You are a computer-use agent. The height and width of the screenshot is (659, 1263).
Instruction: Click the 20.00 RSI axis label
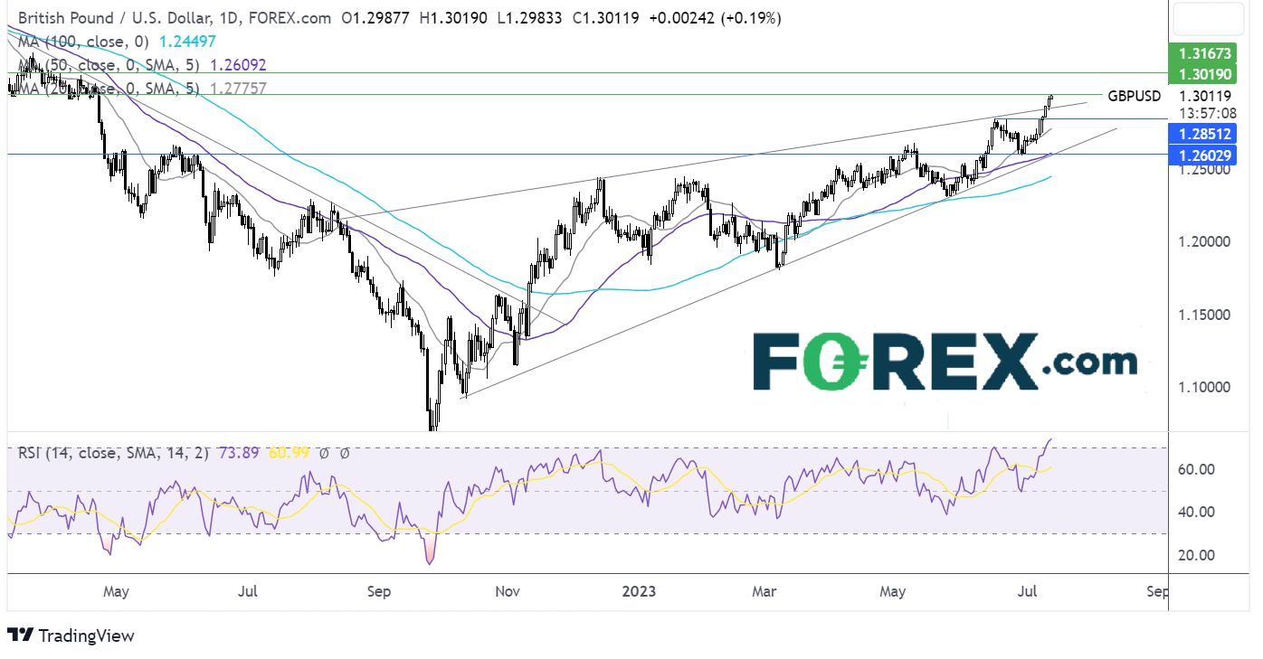tap(1198, 555)
